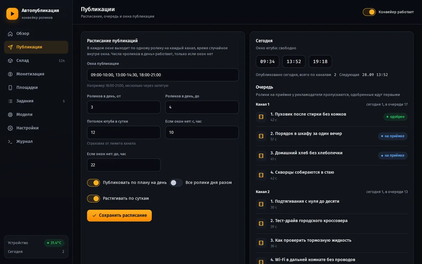The image size is (422, 264).
Task: Click the terminal icon next to Журнал
Action: (10, 142)
